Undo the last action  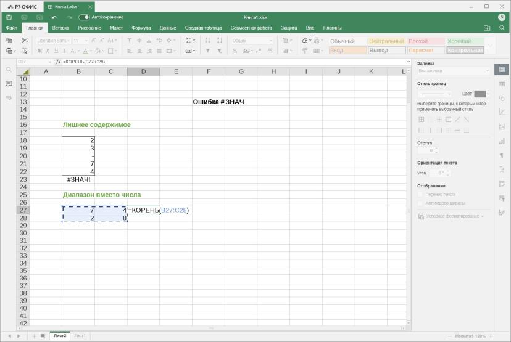(54, 17)
